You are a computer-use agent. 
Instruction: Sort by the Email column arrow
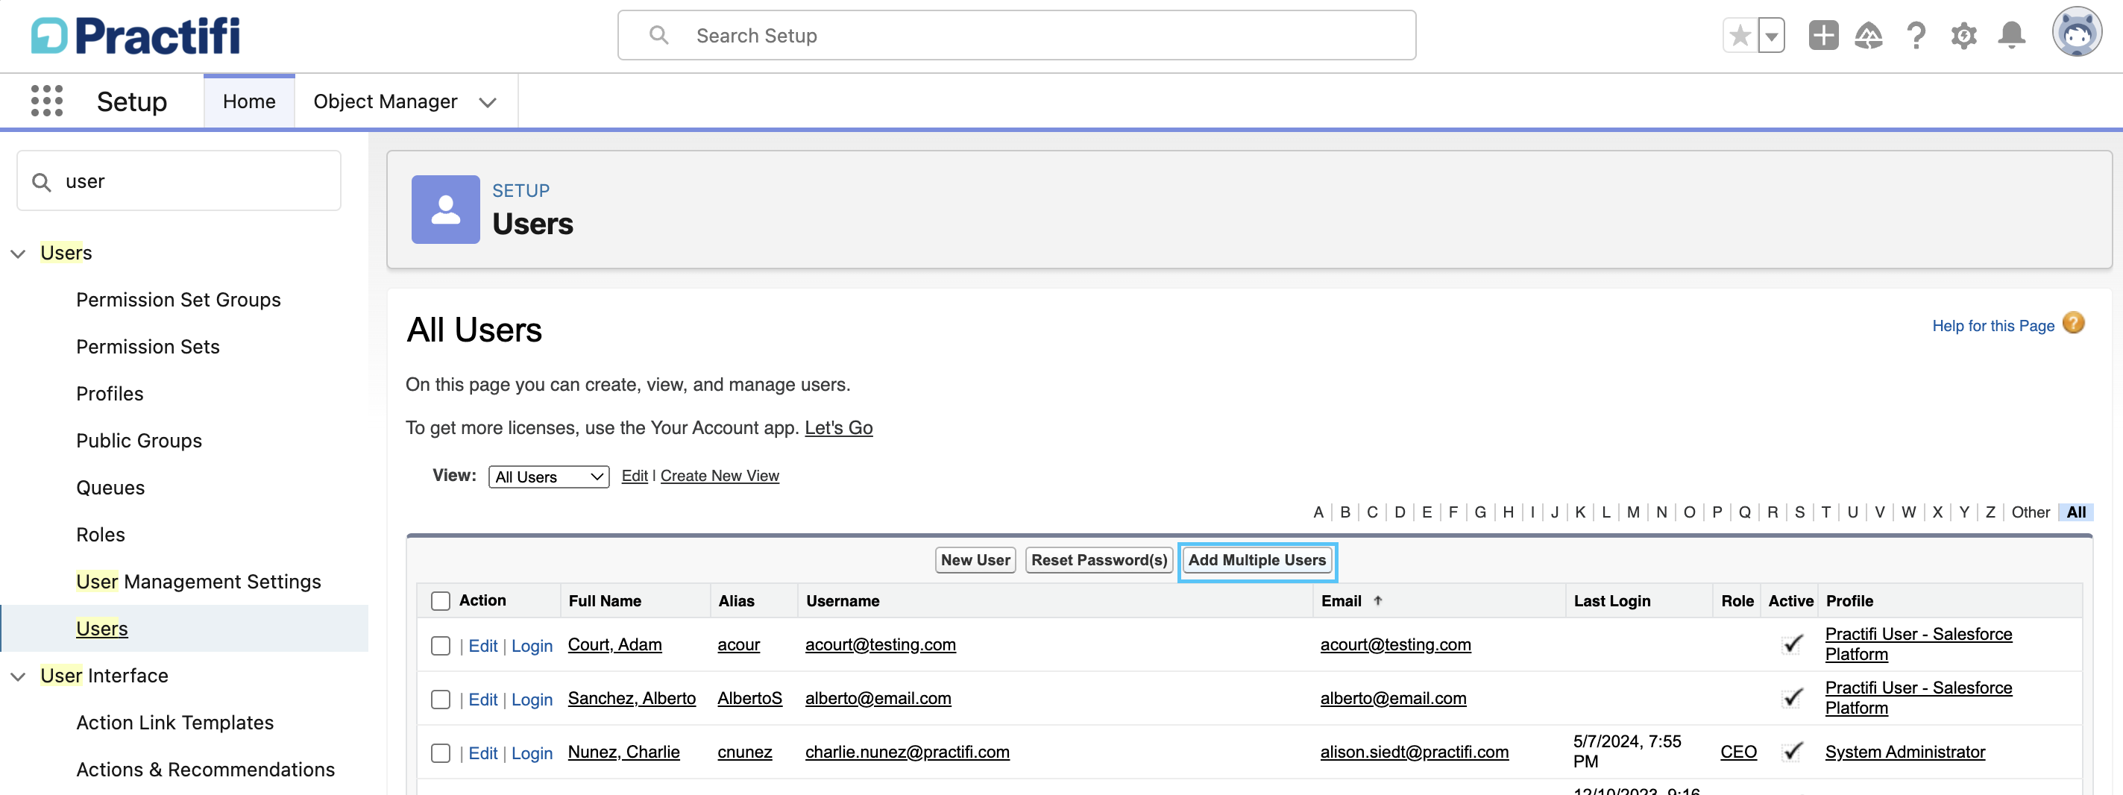point(1378,600)
